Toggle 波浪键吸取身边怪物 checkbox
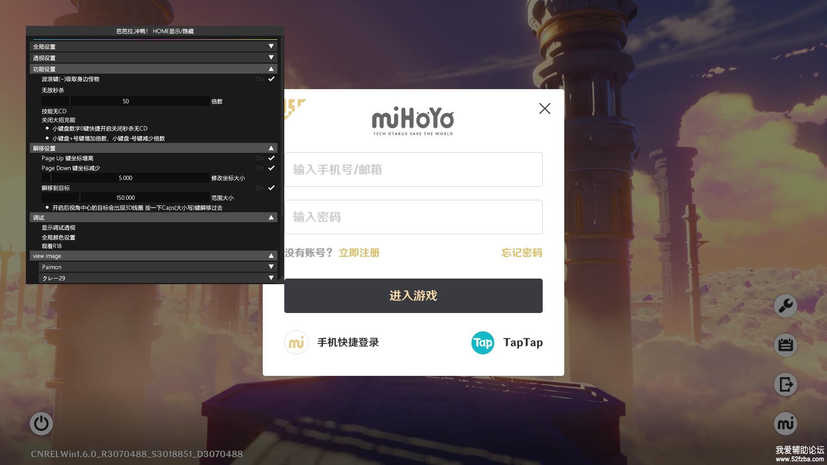827x465 pixels. [x=271, y=79]
